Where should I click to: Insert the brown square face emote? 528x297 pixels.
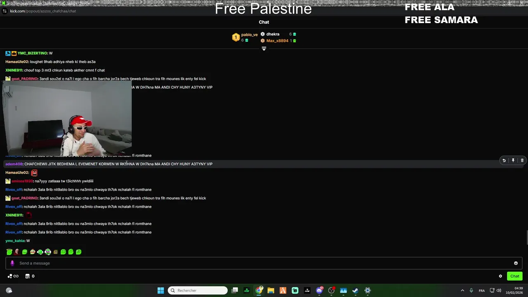pyautogui.click(x=56, y=252)
